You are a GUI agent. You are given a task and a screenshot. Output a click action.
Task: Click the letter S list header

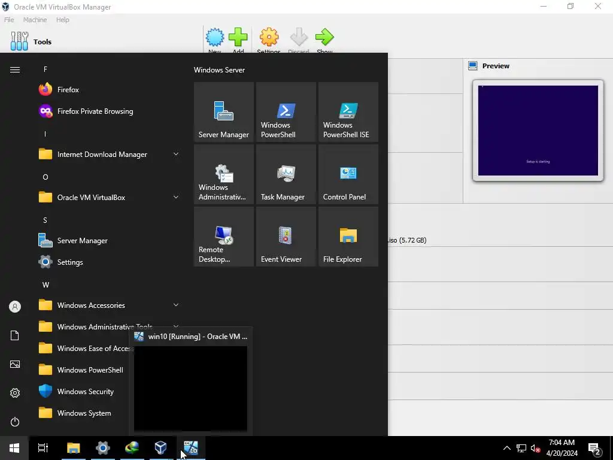(x=45, y=220)
